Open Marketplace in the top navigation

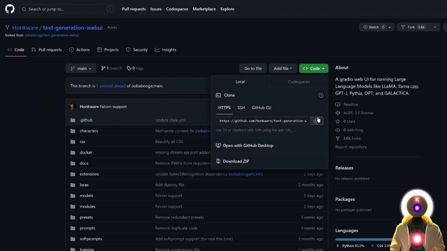(204, 9)
